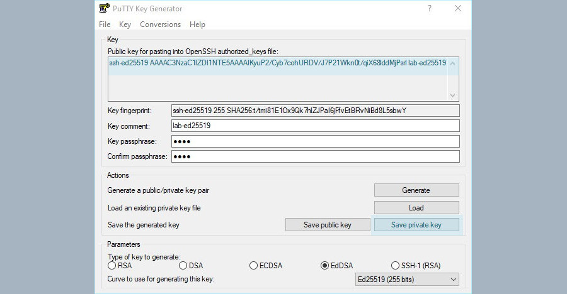Click the Generate button
The image size is (567, 294).
(x=416, y=190)
